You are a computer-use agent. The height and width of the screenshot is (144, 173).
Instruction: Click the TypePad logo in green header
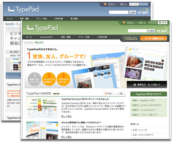point(43,28)
